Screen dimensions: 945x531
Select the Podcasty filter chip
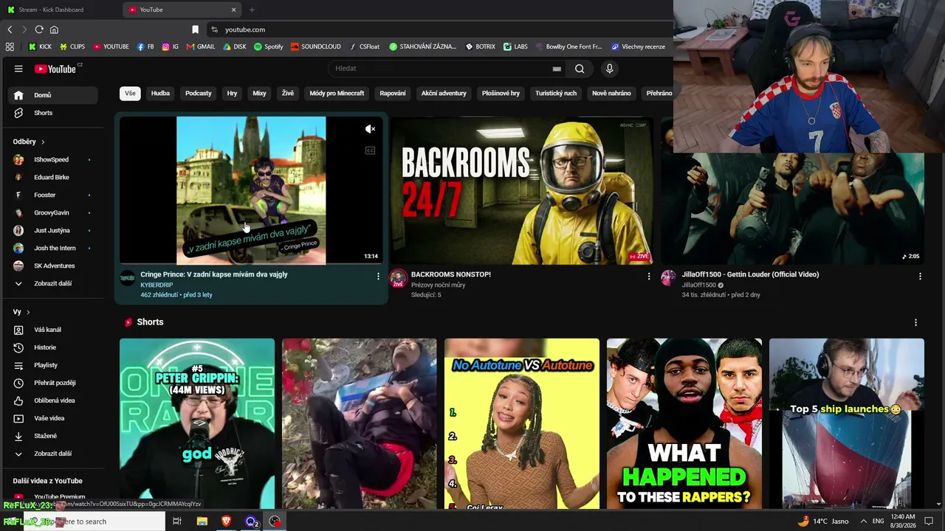click(199, 94)
